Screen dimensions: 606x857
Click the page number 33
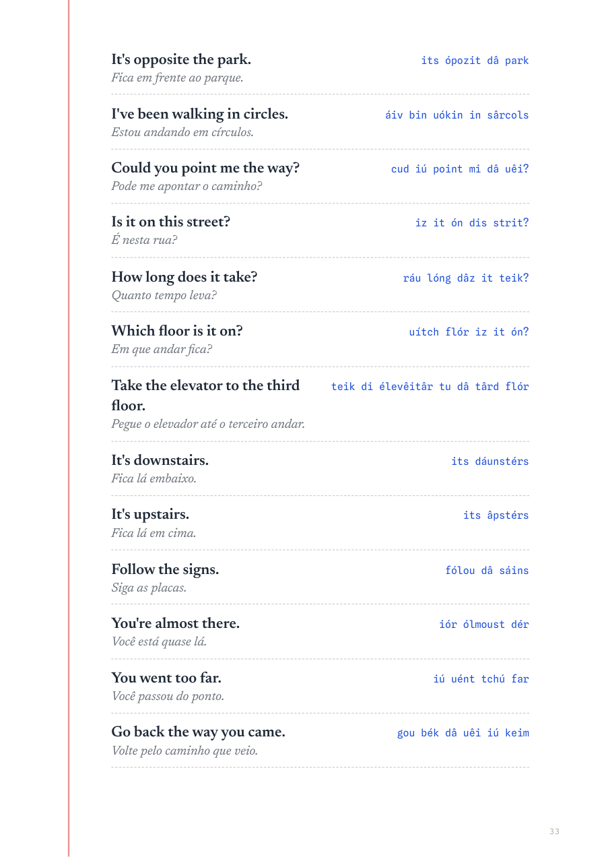click(x=554, y=831)
